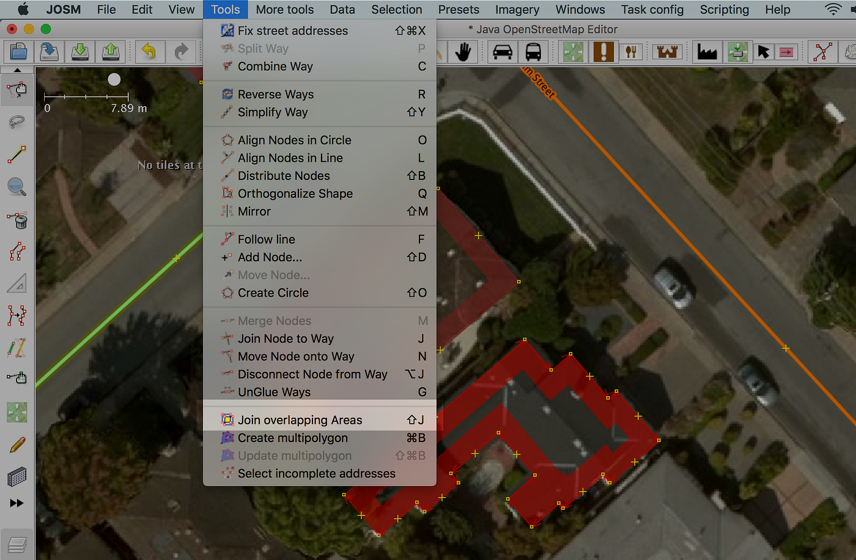This screenshot has height=560, width=856.
Task: Click the castle historic preset icon
Action: [666, 52]
